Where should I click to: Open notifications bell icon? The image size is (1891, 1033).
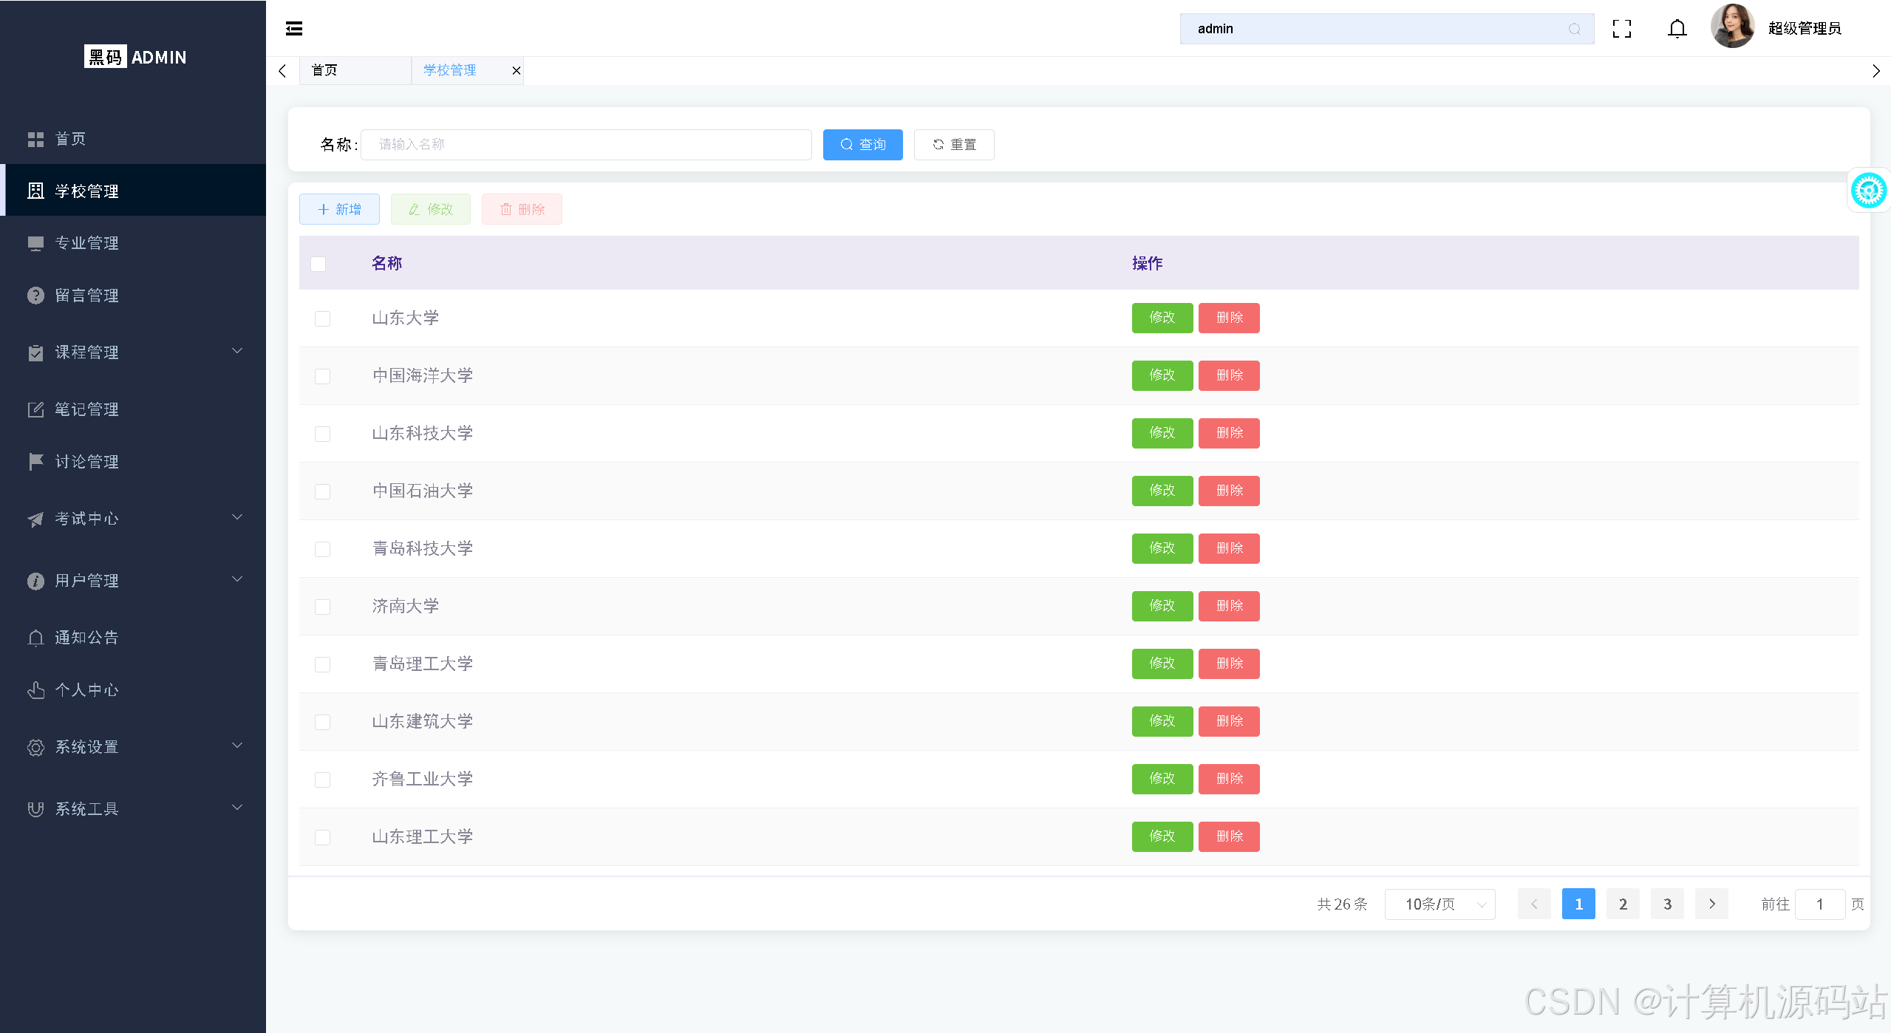[x=1677, y=29]
